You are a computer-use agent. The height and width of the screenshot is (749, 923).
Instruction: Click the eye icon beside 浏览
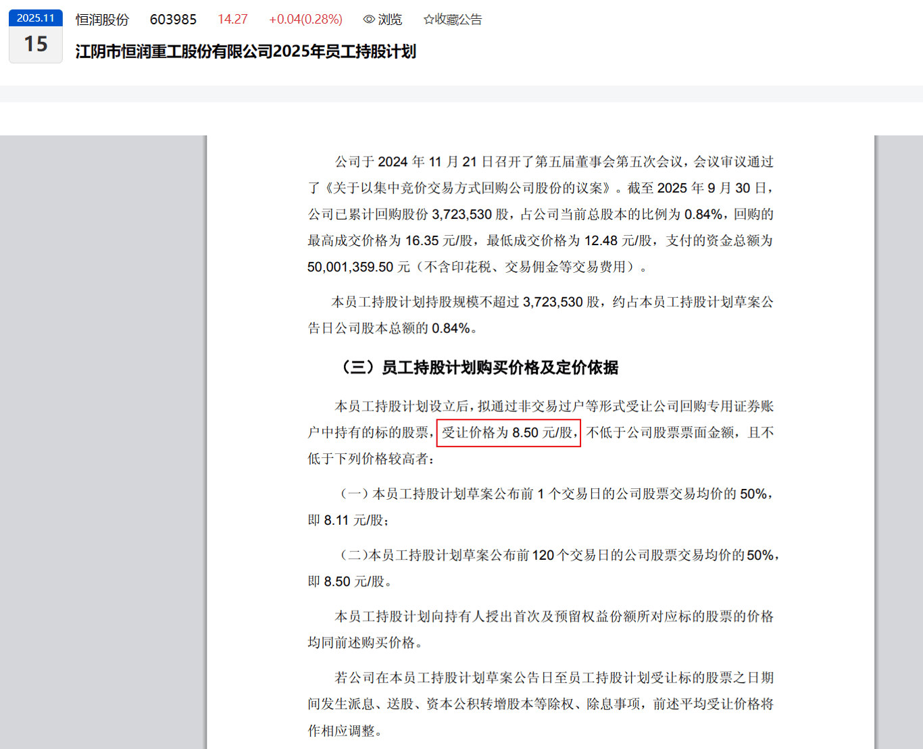click(x=369, y=20)
